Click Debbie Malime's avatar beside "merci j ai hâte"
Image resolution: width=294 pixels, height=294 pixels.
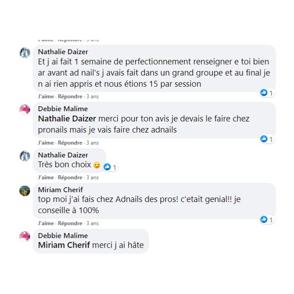[x=25, y=236]
